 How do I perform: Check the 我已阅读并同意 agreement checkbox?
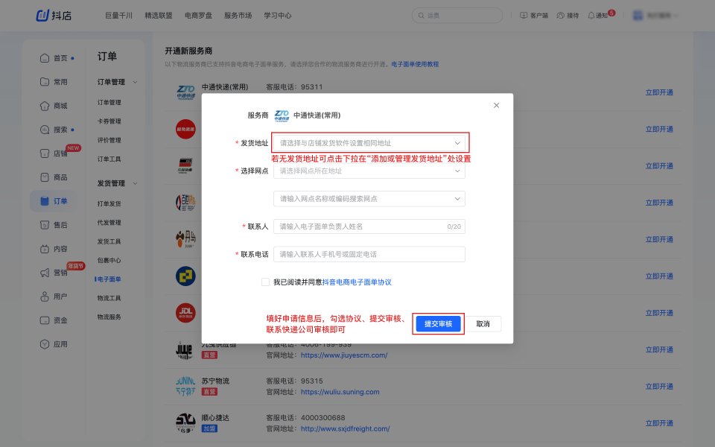265,282
